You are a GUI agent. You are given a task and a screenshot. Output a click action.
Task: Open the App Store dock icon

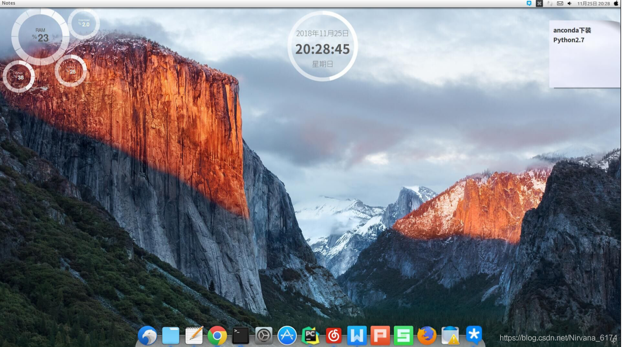point(287,336)
